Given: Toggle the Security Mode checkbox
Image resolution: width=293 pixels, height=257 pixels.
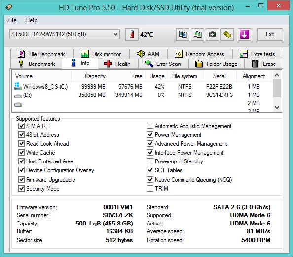Looking at the screenshot, I should [21, 189].
